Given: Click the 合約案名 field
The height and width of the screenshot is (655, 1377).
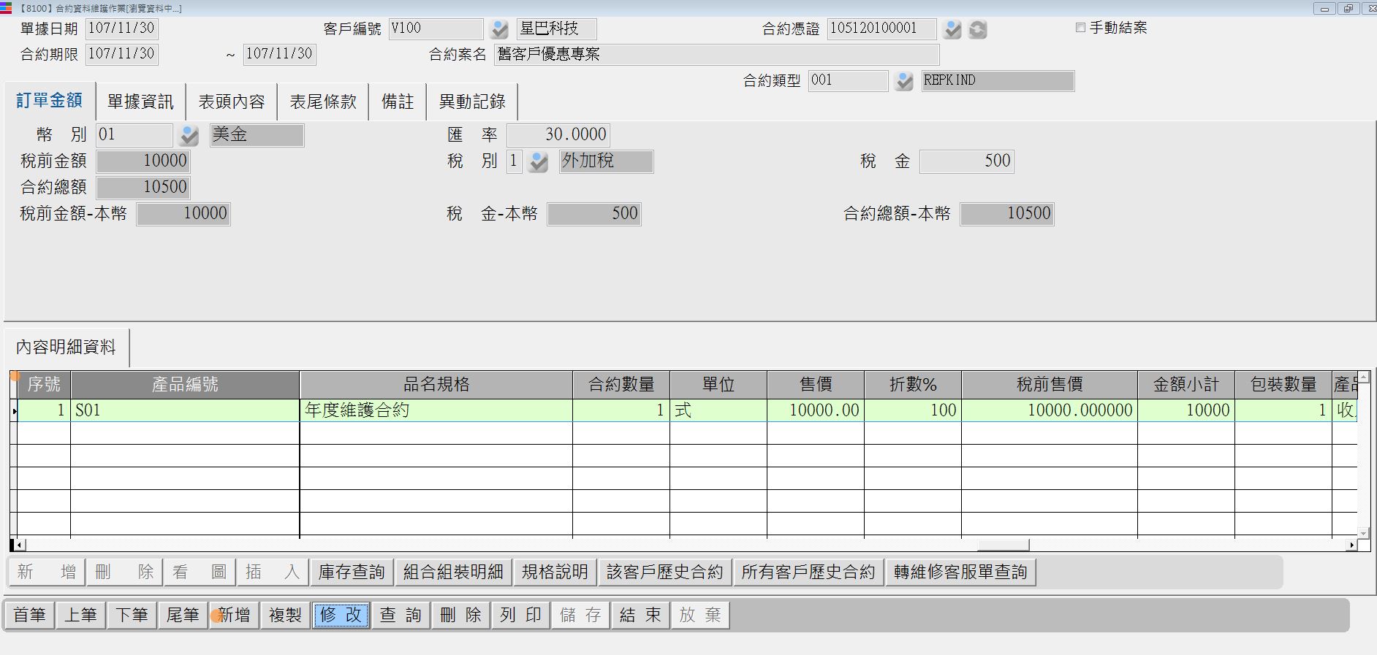Looking at the screenshot, I should pos(716,55).
